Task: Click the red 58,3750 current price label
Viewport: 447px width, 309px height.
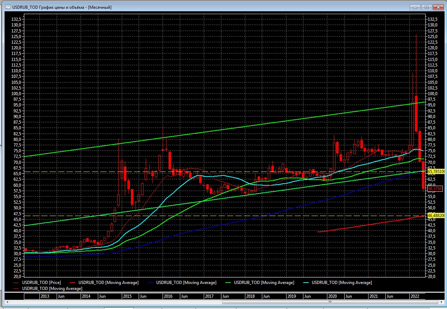Action: click(x=434, y=189)
